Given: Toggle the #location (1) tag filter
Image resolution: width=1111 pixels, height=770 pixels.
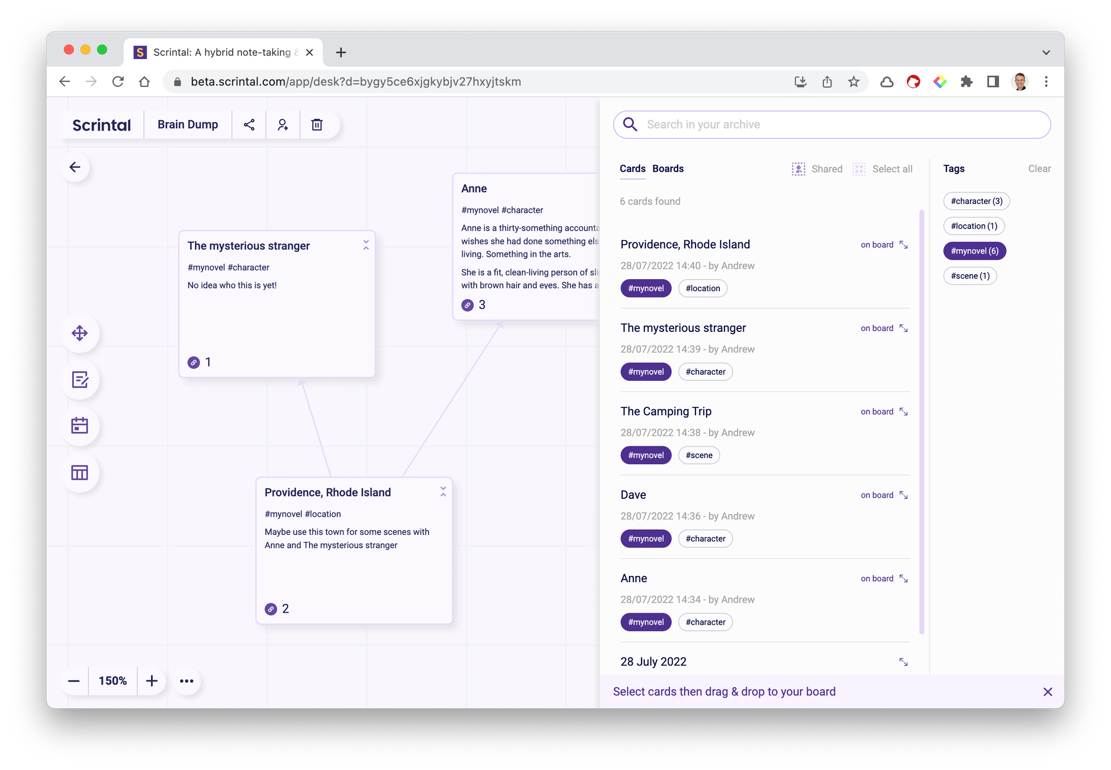Looking at the screenshot, I should click(x=973, y=226).
